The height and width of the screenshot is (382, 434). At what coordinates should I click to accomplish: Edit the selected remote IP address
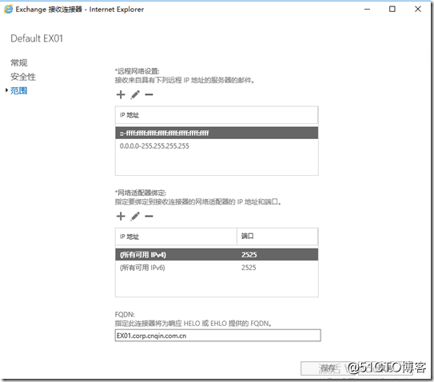click(x=135, y=95)
